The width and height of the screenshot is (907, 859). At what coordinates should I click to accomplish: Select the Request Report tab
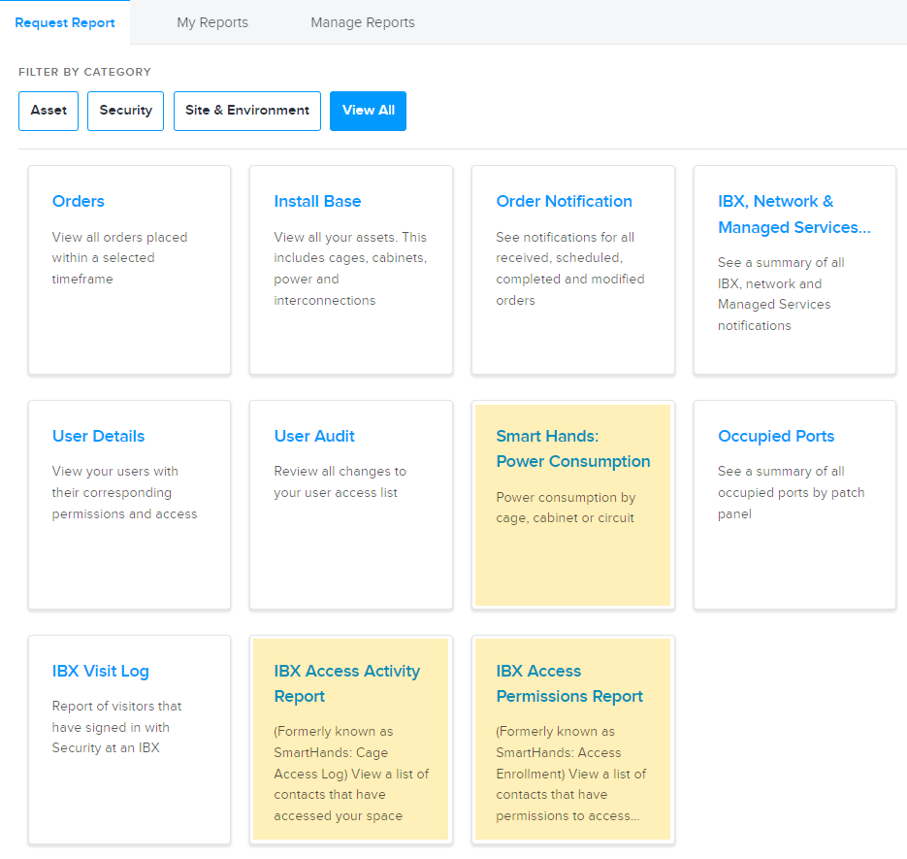coord(65,22)
